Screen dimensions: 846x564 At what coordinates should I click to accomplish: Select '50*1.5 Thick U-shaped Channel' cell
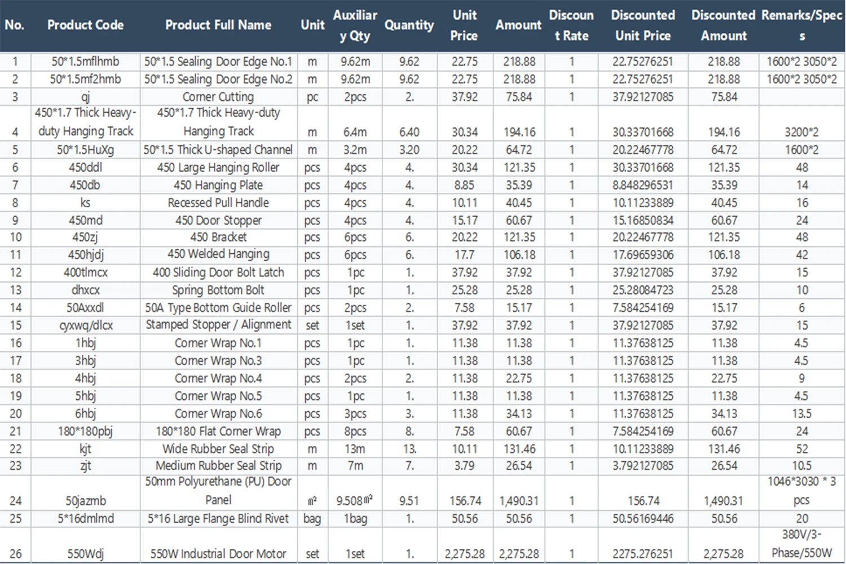pyautogui.click(x=218, y=150)
